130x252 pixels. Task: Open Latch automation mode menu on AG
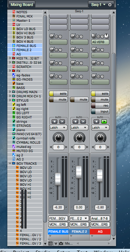[100, 128]
